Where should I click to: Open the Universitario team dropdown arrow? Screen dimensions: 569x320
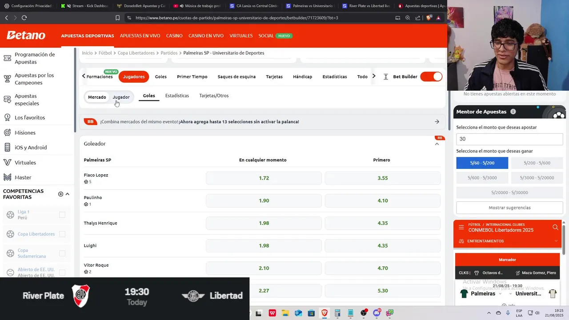511,294
